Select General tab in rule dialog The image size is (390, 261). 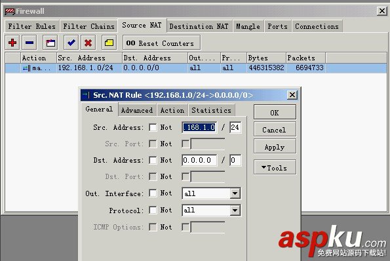click(x=99, y=110)
